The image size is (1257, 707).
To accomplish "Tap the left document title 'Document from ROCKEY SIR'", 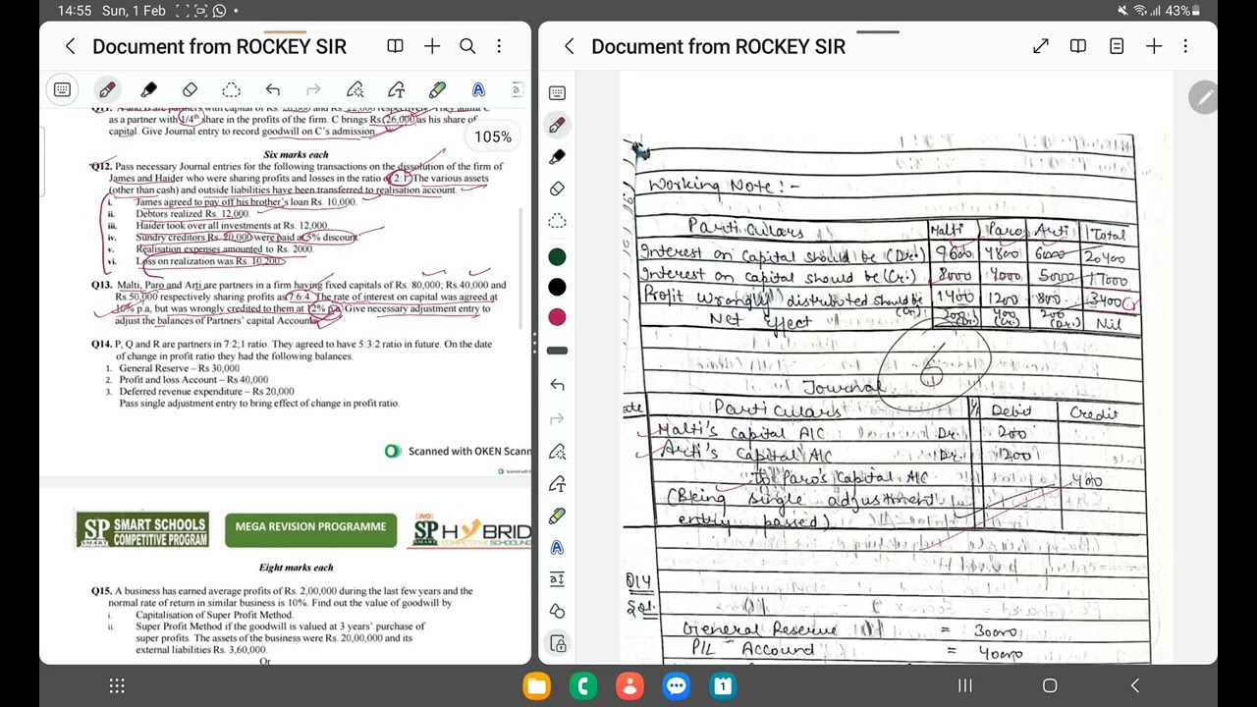I will pyautogui.click(x=219, y=46).
